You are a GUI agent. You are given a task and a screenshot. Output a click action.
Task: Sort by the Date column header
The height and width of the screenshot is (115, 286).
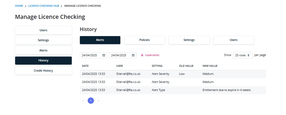(x=85, y=66)
